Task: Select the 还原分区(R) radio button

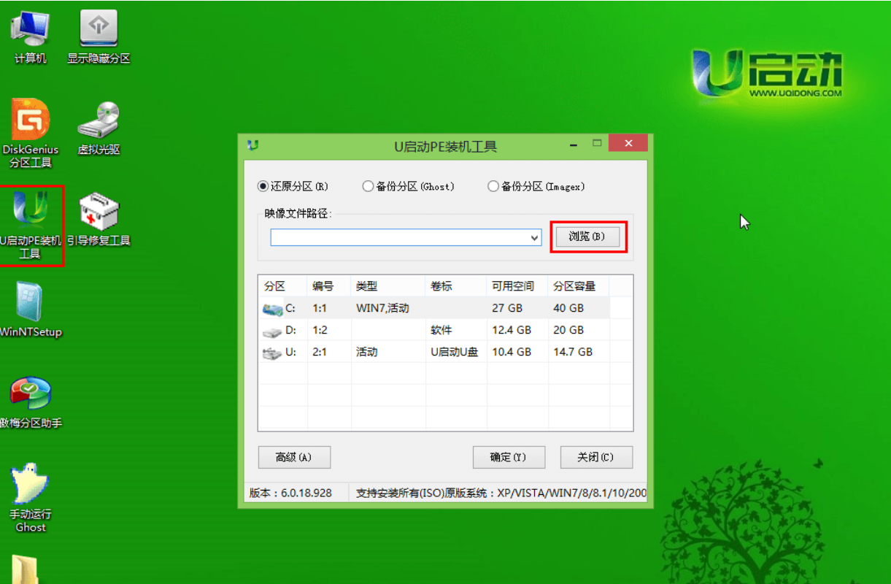Action: 263,187
